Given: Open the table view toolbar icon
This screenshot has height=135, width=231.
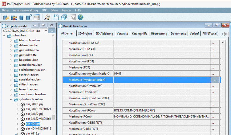Looking at the screenshot, I should coord(37,17).
